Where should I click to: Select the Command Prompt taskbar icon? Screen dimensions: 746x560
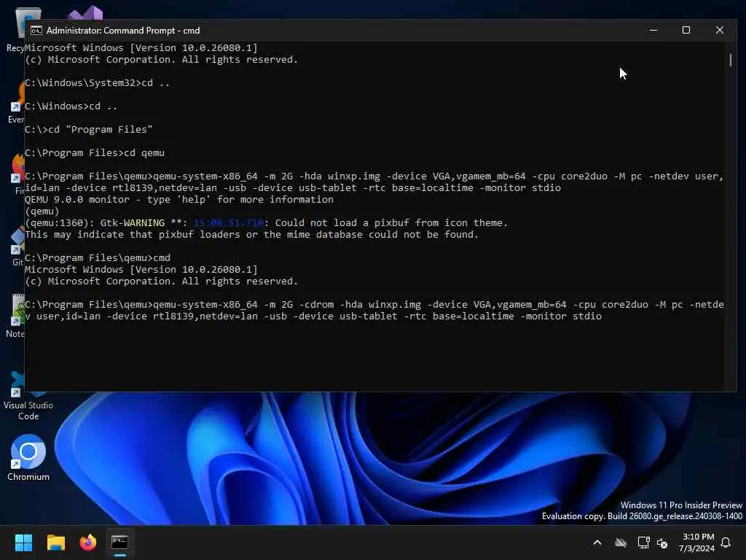click(119, 542)
